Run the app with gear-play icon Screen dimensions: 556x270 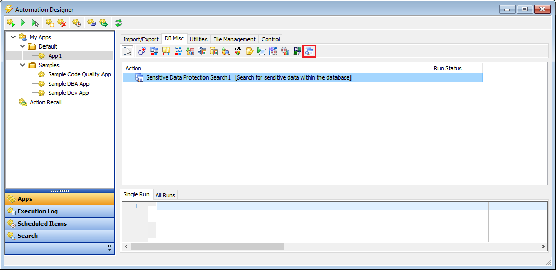coord(11,23)
